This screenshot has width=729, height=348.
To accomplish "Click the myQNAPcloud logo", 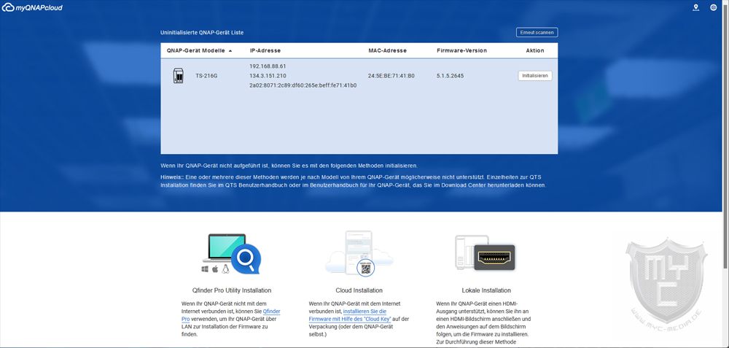I will [32, 8].
